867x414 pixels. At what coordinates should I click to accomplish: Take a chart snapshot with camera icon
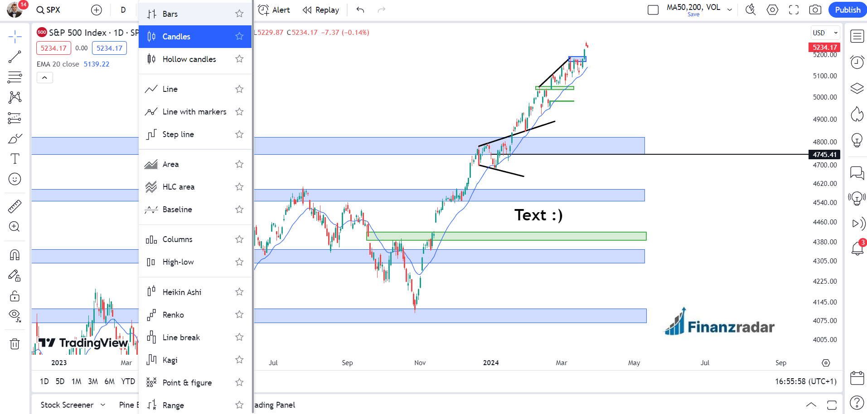815,10
